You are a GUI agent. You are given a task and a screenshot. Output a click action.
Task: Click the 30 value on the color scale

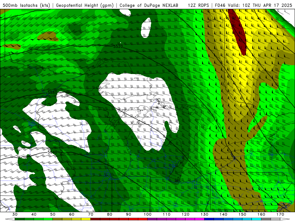click(15, 214)
